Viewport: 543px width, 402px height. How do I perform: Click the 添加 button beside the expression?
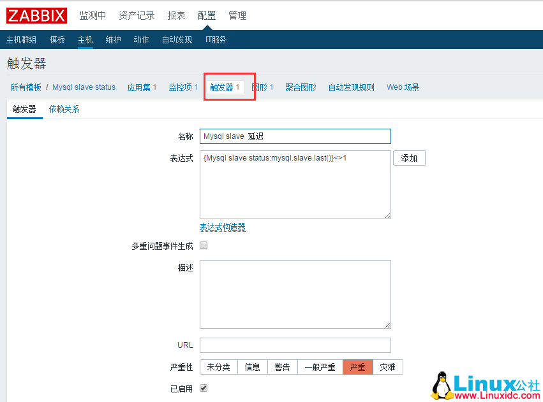pos(409,158)
